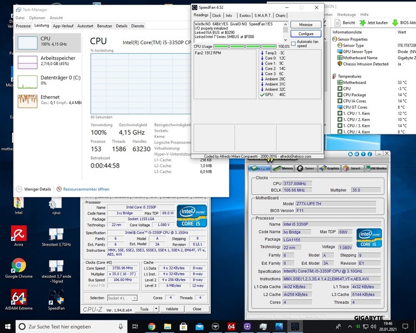Screen dimensions: 416x333
Task: Click the blue info 'i' icon in Gigabyte window
Action: [370, 154]
